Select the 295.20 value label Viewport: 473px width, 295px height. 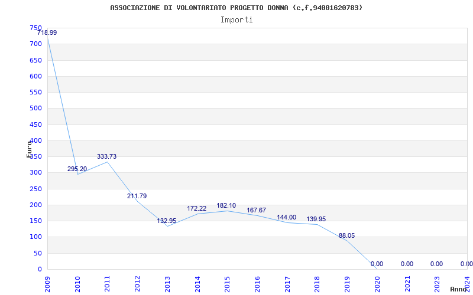point(77,169)
